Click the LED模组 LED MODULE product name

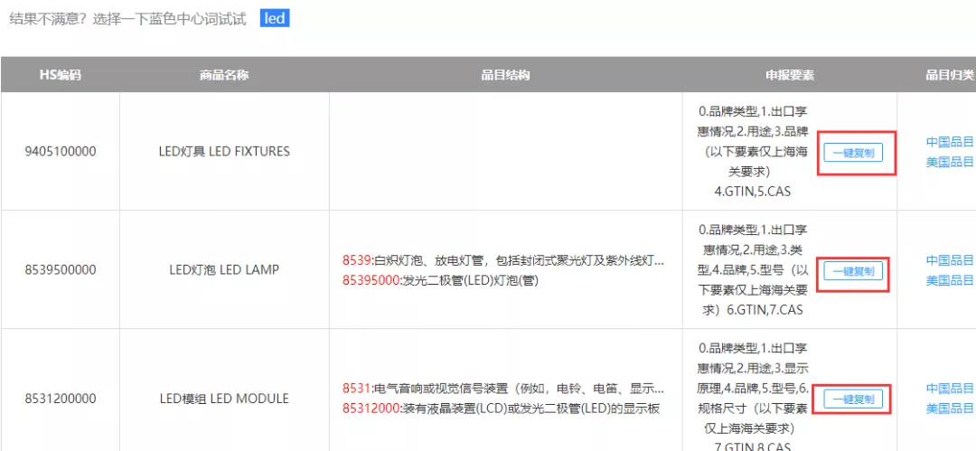(x=224, y=399)
